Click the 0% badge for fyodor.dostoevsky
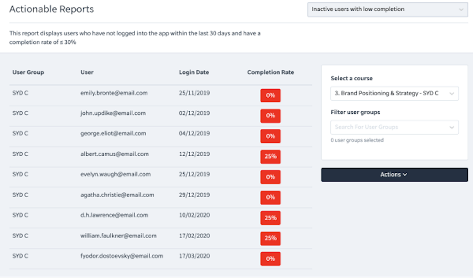Image resolution: width=473 pixels, height=278 pixels. 270,259
